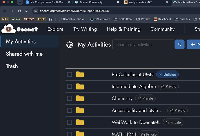Viewport: 200px width, 136px height.
Task: Open the Chemistry folder icon
Action: point(80,98)
